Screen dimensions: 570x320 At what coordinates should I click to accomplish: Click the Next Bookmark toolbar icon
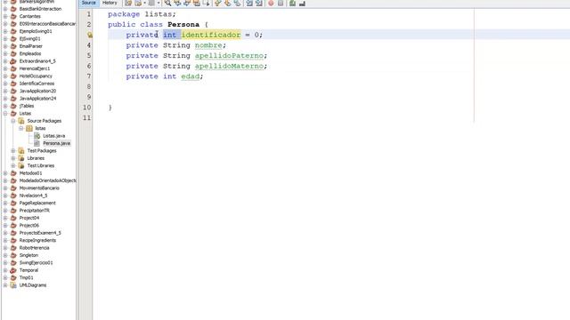227,4
